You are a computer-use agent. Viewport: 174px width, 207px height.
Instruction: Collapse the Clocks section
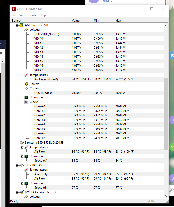(22, 102)
